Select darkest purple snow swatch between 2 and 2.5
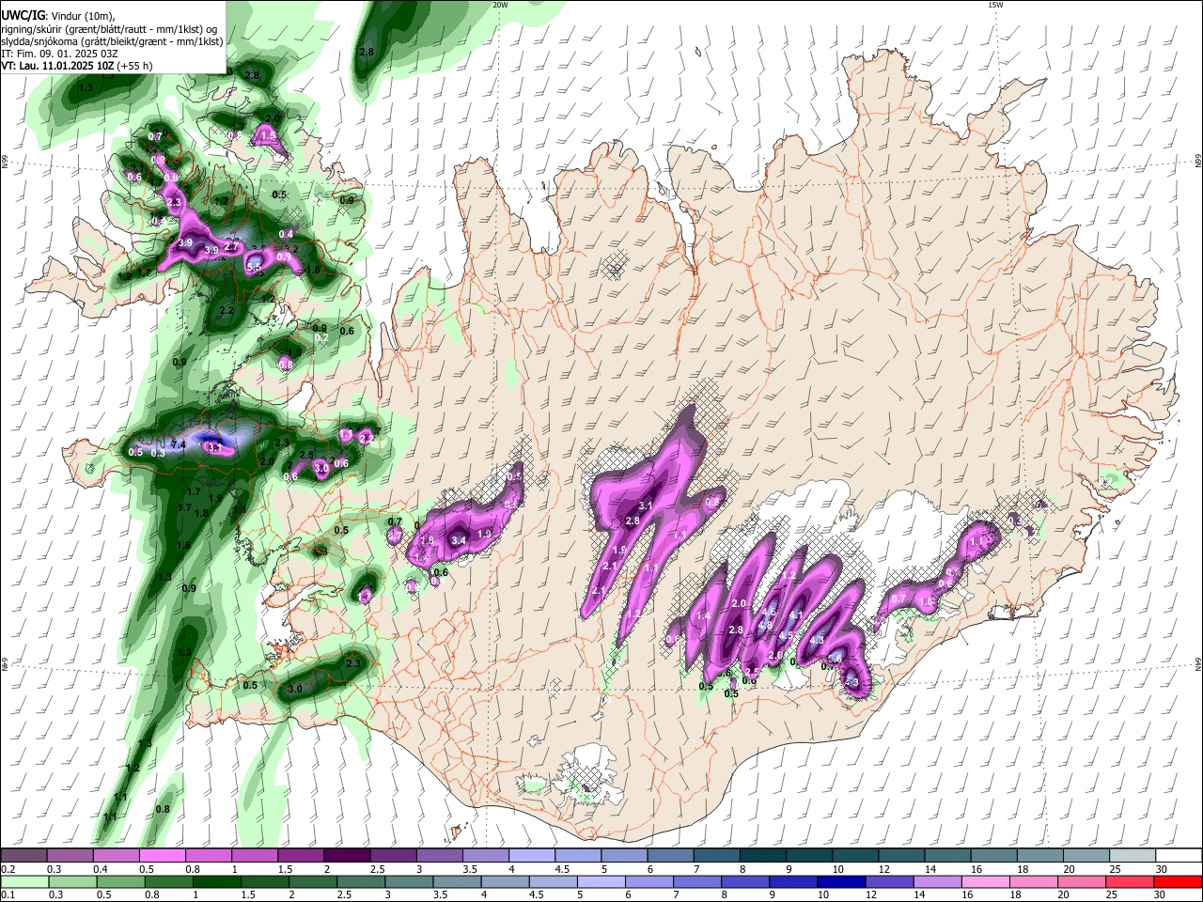The width and height of the screenshot is (1203, 902). (x=347, y=855)
